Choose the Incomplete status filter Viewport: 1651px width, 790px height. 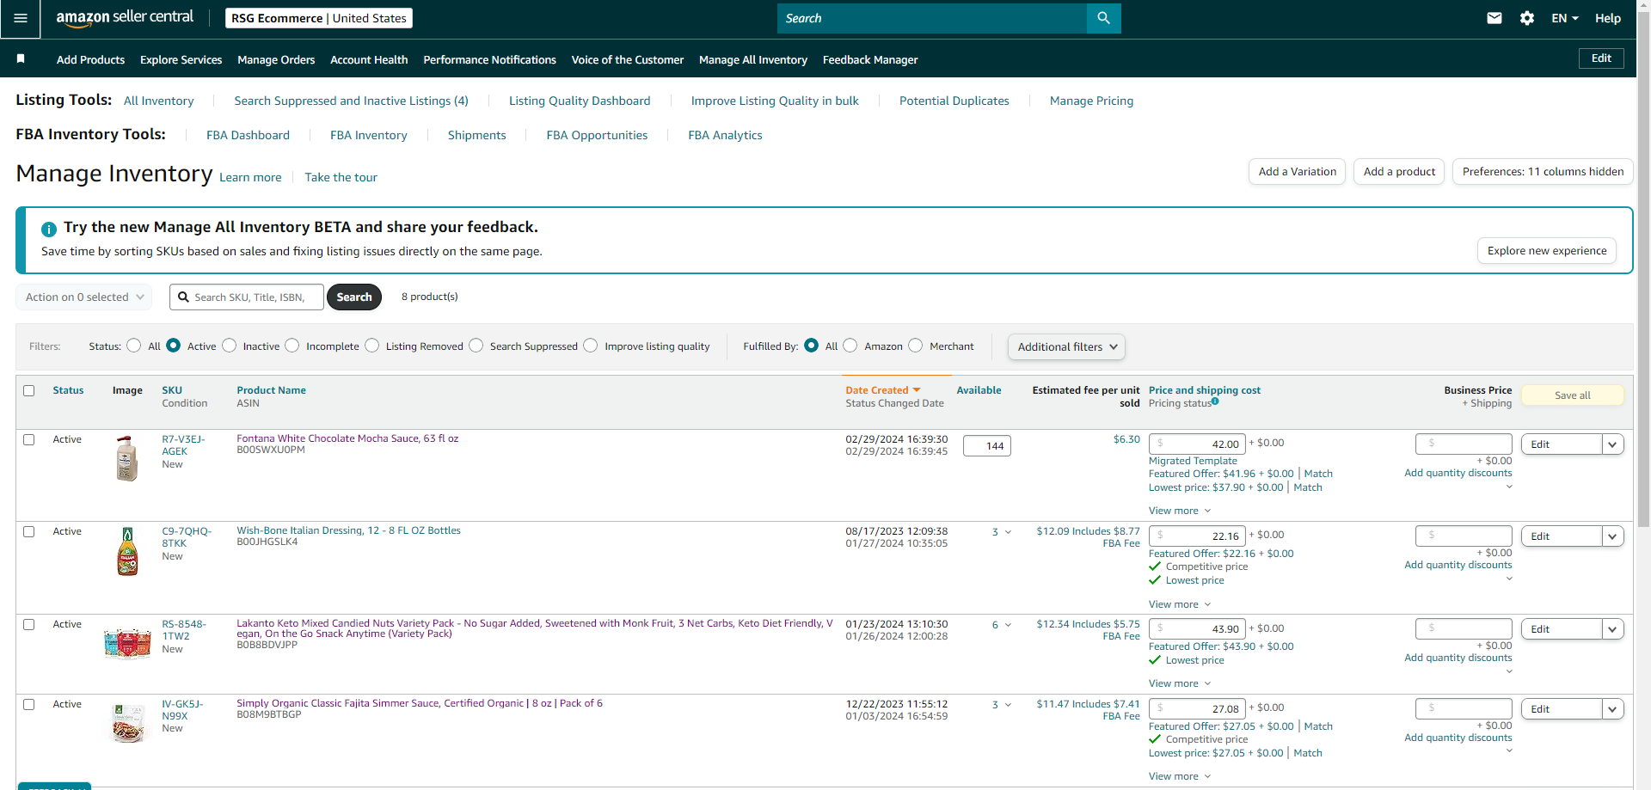pos(292,346)
